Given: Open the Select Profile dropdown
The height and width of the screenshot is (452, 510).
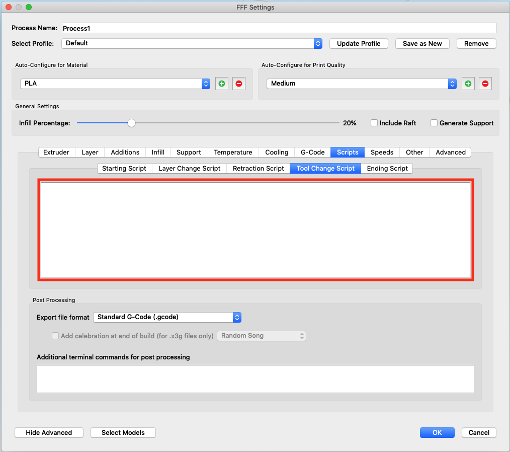Looking at the screenshot, I should 192,43.
